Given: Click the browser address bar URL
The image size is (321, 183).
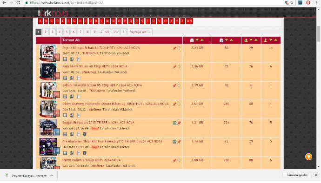Looking at the screenshot, I should pos(67,3).
